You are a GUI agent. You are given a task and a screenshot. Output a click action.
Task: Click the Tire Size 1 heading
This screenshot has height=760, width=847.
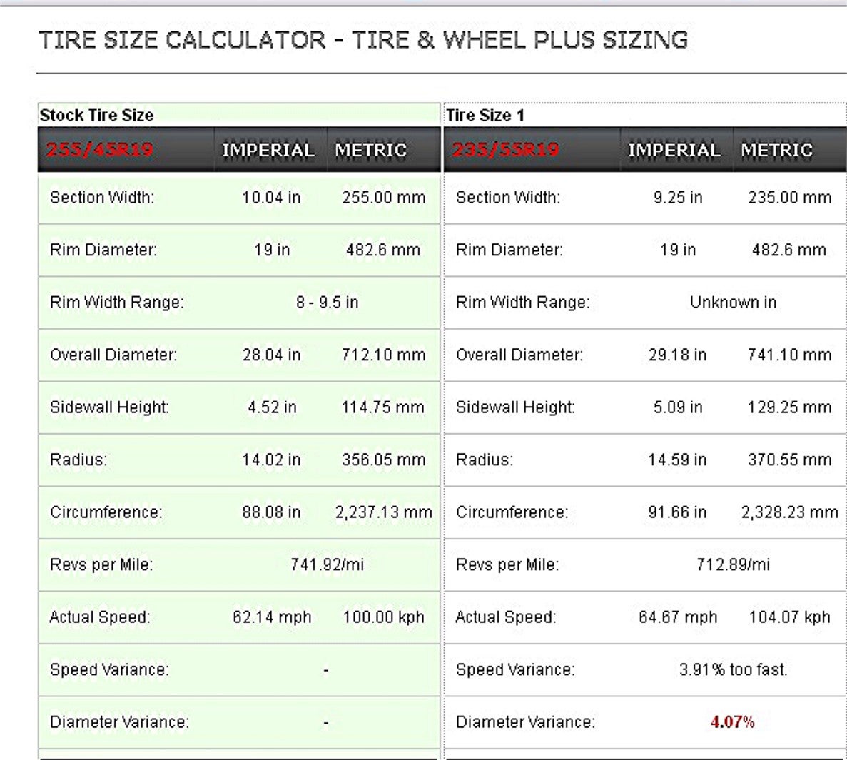[x=485, y=115]
